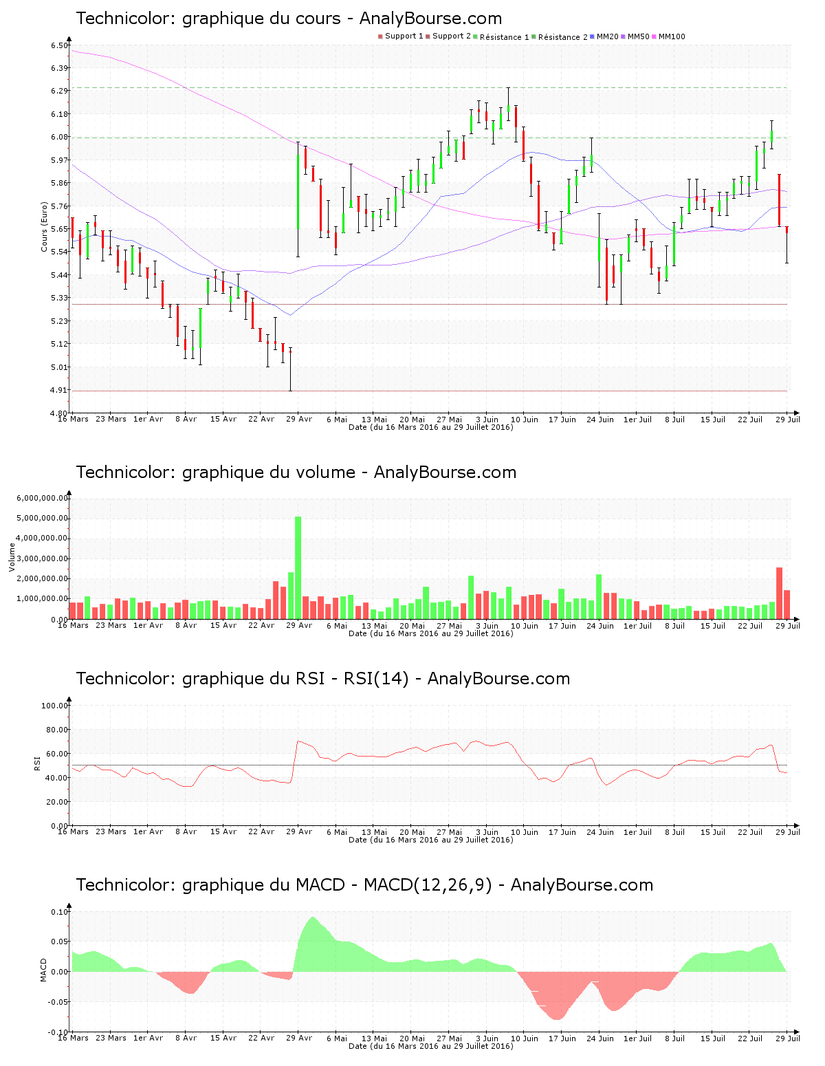Click the 100.00 label on the RSI axis
The width and height of the screenshot is (825, 1066).
(54, 706)
